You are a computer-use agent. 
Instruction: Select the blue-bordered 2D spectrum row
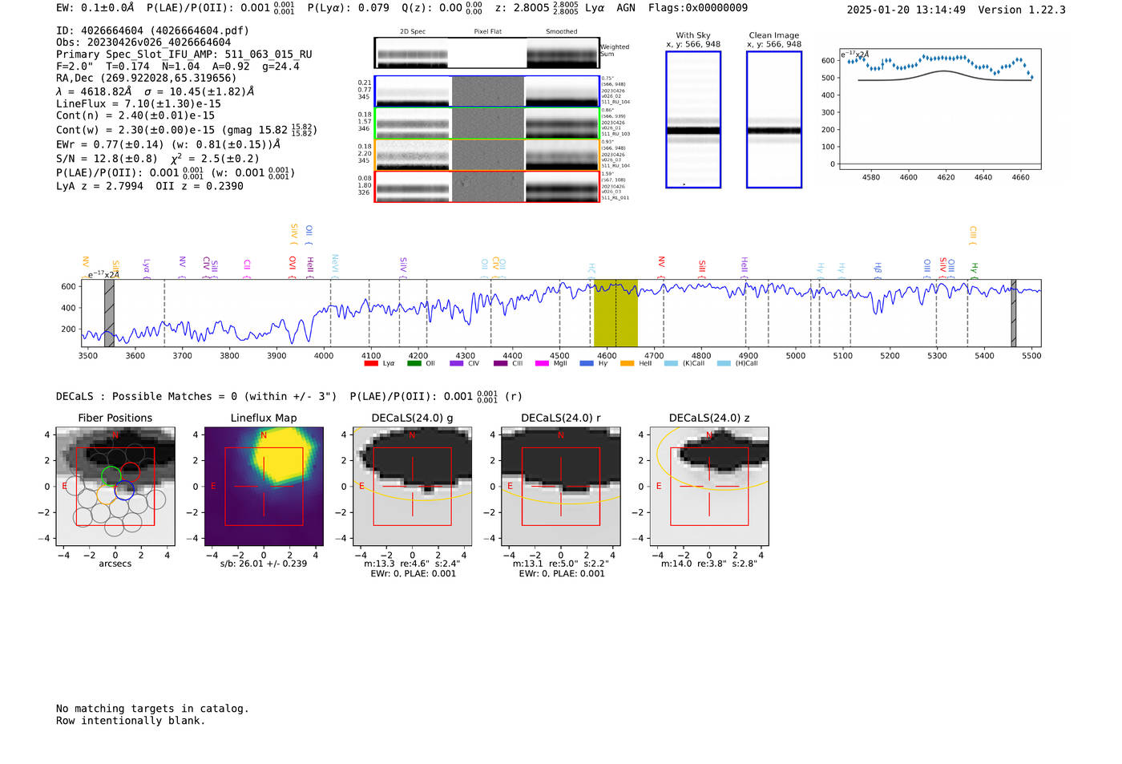pyautogui.click(x=487, y=91)
